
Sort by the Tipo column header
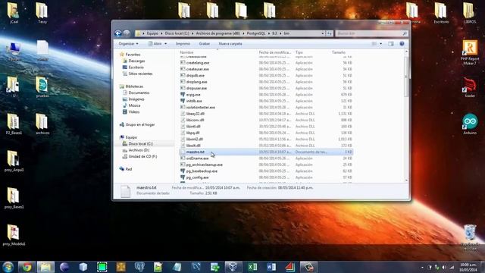[299, 52]
